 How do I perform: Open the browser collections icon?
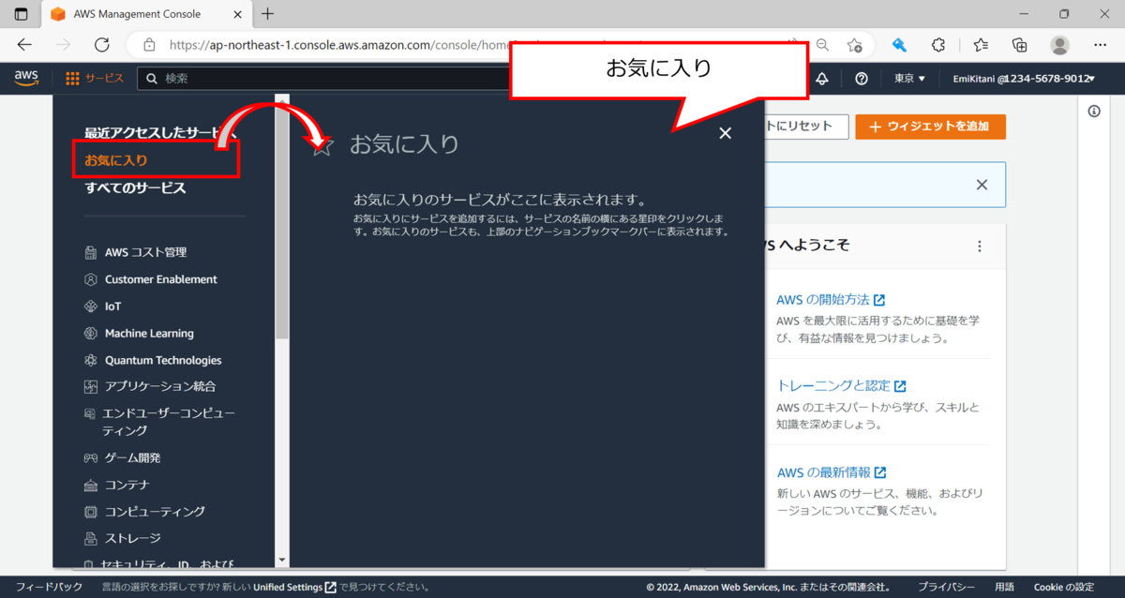coord(1020,45)
